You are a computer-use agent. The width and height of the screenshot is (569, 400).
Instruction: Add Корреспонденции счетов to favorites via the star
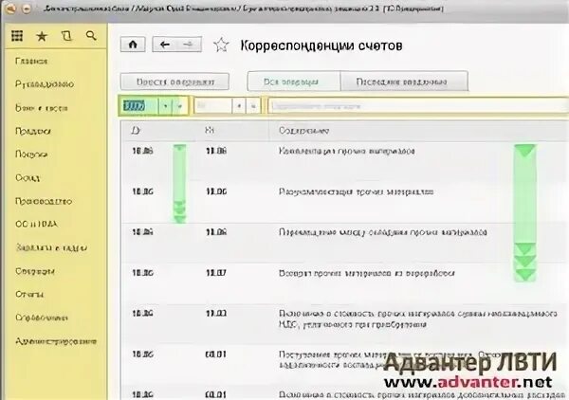(x=221, y=45)
